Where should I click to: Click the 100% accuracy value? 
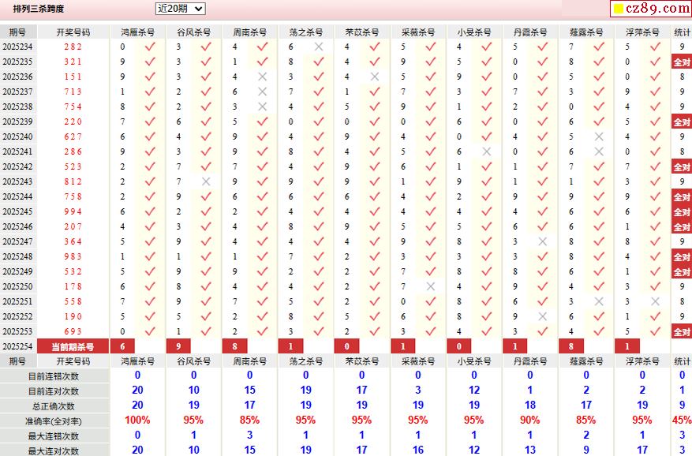click(138, 420)
